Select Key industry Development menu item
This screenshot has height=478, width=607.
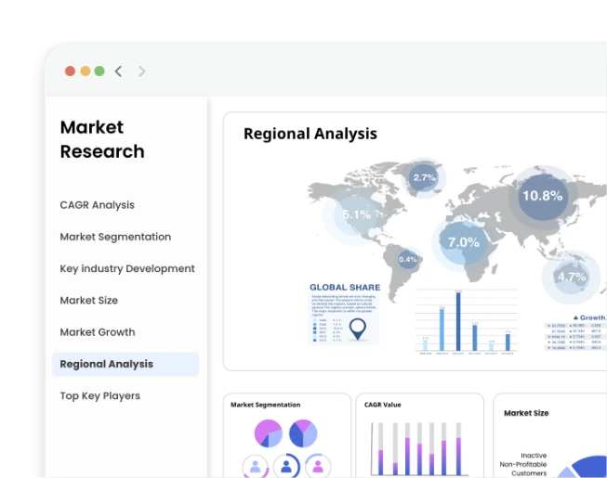(127, 268)
